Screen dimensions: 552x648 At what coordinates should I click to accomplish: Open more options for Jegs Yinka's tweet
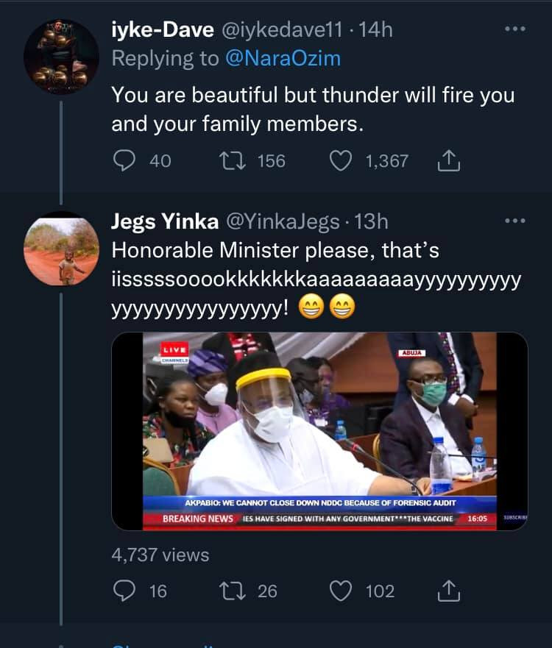[x=515, y=221]
